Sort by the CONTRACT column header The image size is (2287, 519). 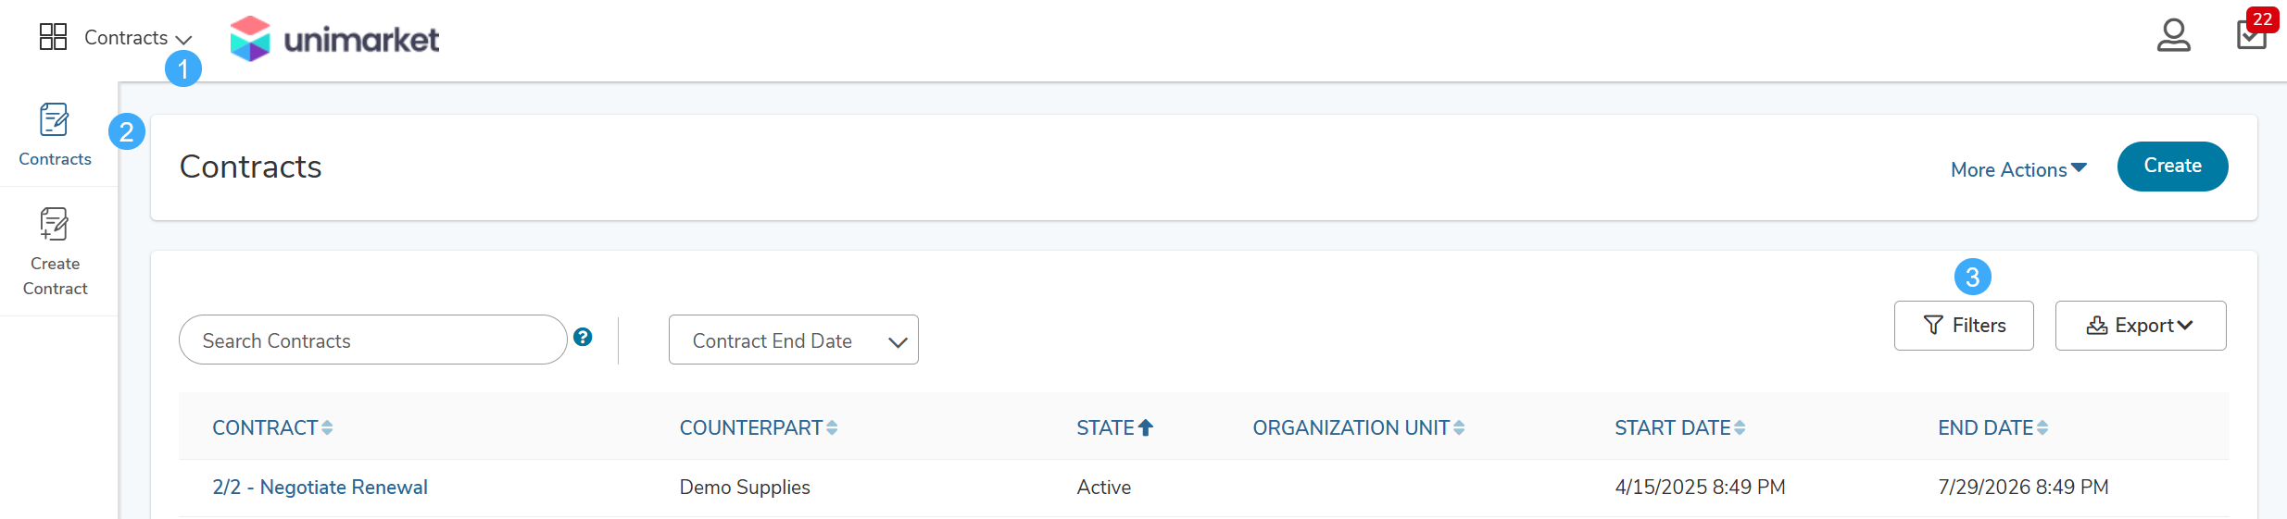[272, 427]
